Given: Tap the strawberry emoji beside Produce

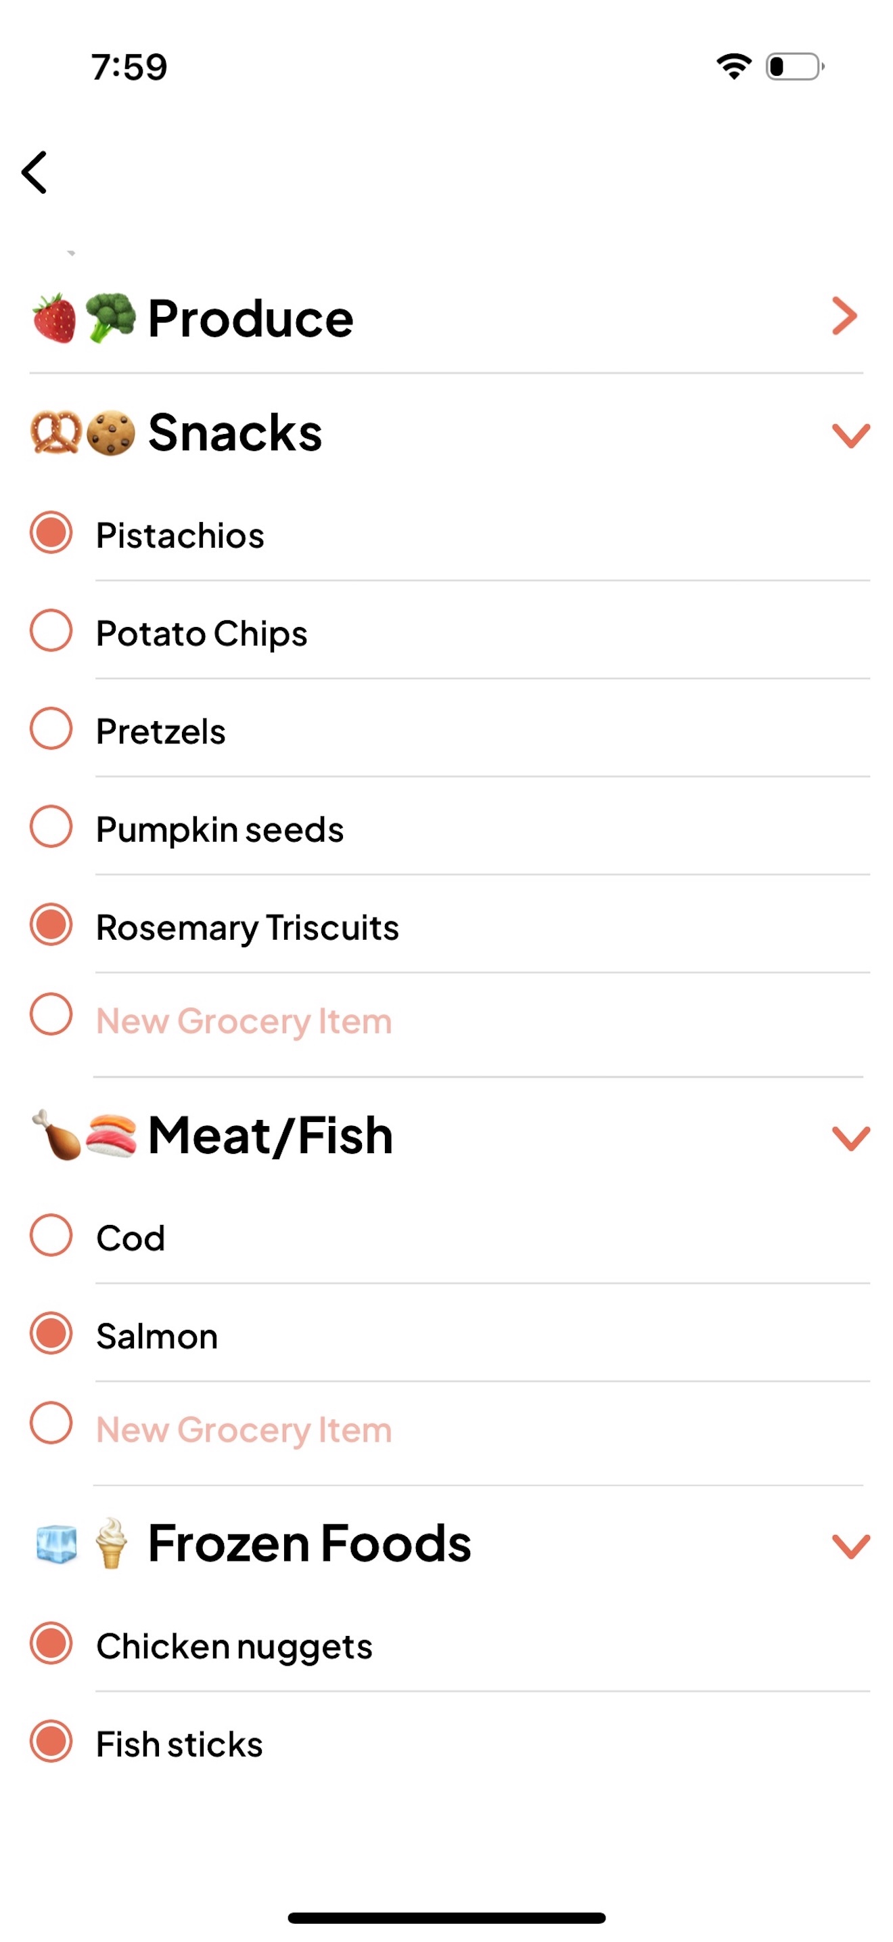Looking at the screenshot, I should [x=54, y=318].
